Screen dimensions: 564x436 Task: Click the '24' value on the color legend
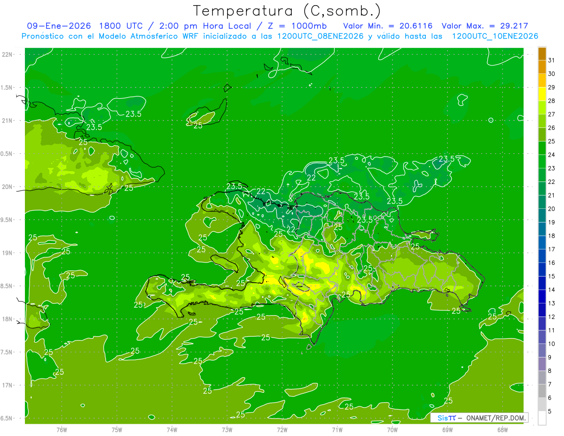[x=552, y=155]
